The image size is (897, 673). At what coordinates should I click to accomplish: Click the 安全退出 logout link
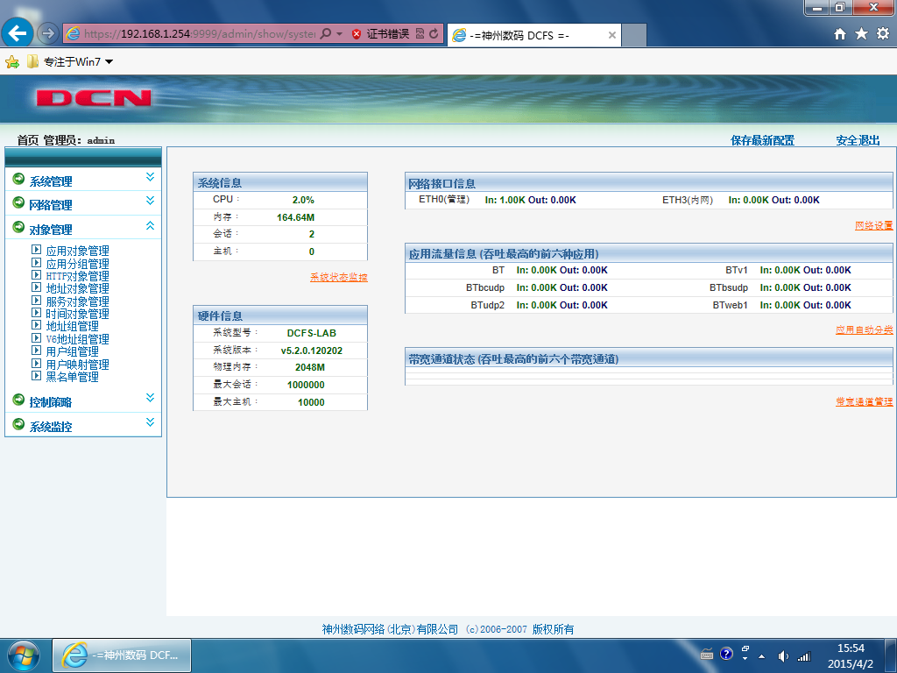coord(858,140)
